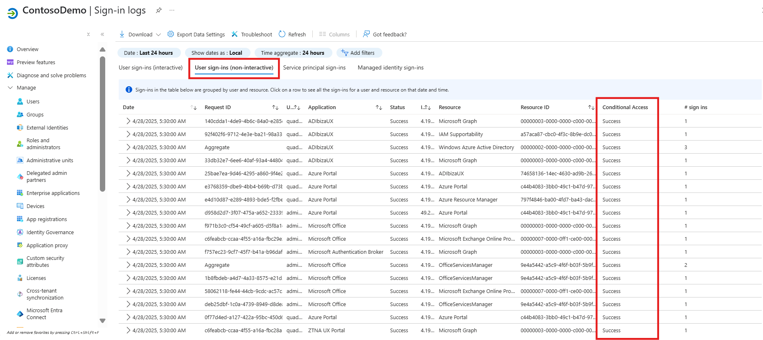Click the External Identities icon

(x=20, y=127)
